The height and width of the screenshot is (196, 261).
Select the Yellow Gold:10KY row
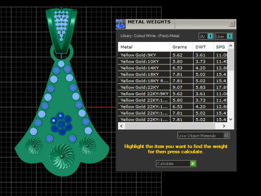(173, 62)
